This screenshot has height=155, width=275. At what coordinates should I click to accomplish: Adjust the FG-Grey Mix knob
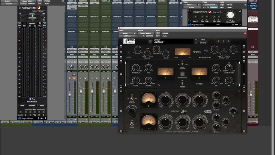click(233, 49)
